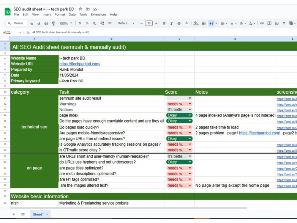Open Okey score dropdown for page index

[x=179, y=115]
